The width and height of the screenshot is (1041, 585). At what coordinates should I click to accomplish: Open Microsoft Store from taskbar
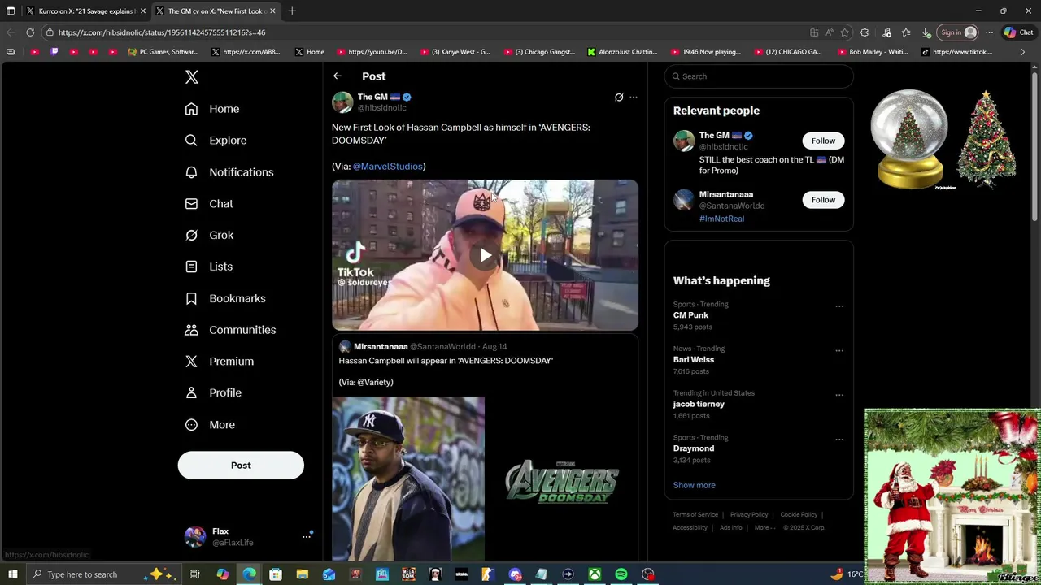click(276, 574)
